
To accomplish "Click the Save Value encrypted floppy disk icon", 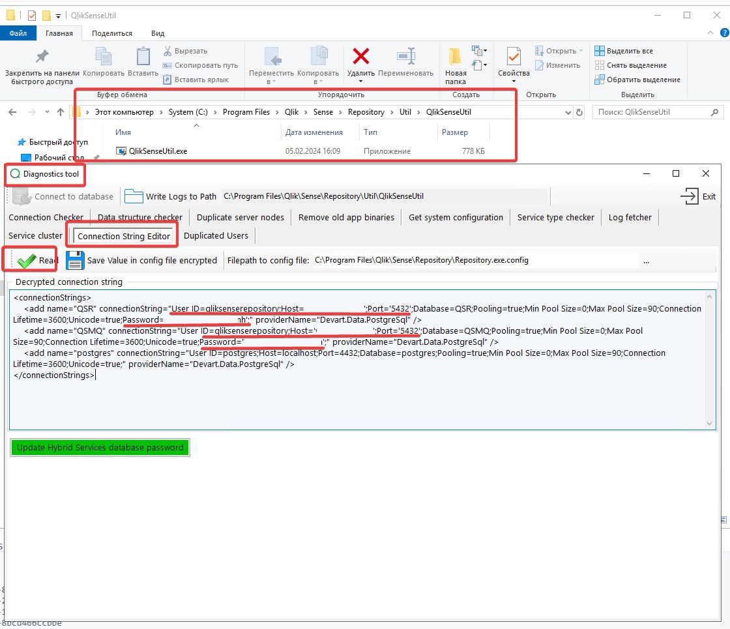I will click(74, 259).
